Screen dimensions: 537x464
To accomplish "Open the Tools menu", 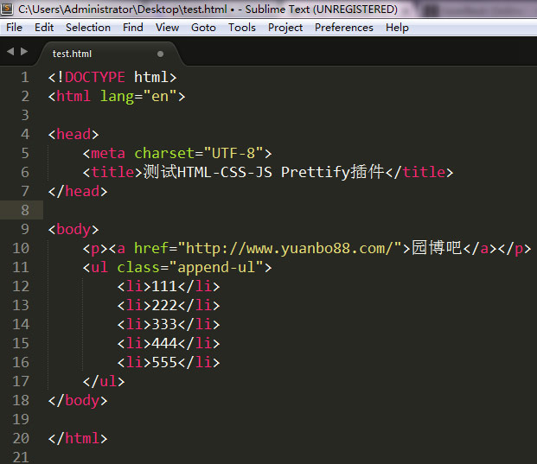I will click(x=242, y=28).
